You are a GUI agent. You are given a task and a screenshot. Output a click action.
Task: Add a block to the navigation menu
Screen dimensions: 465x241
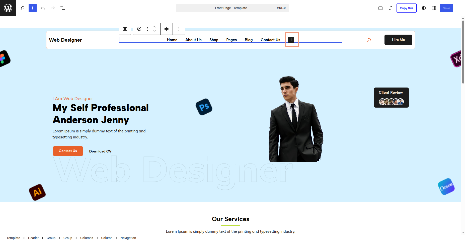291,40
